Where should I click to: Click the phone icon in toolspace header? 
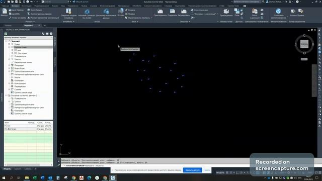point(43,34)
